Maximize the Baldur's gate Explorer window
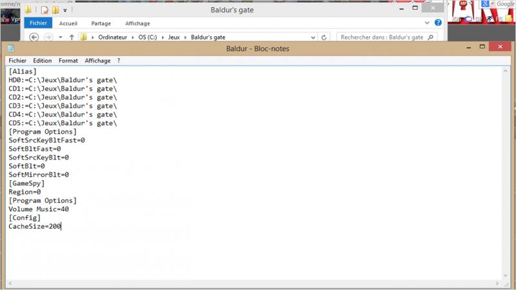516x290 pixels. click(415, 8)
